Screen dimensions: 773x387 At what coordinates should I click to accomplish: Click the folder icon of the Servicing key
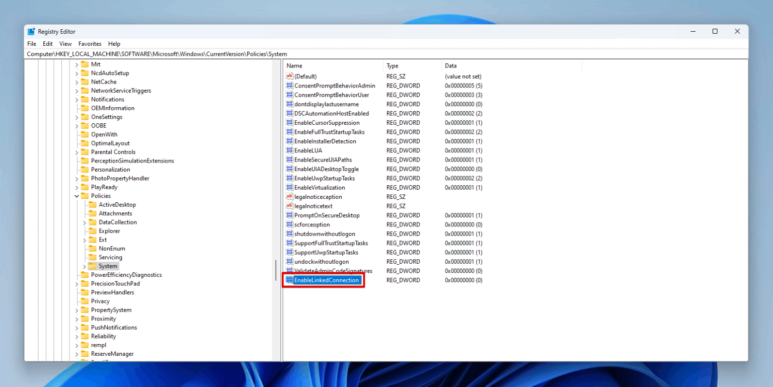click(x=94, y=257)
